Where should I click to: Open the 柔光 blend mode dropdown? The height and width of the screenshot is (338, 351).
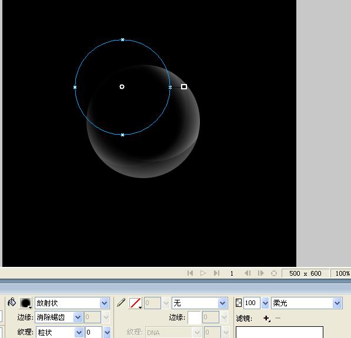(x=337, y=303)
